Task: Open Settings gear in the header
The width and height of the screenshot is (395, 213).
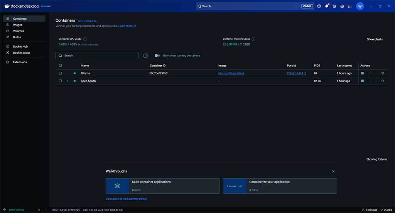Action: tap(342, 6)
